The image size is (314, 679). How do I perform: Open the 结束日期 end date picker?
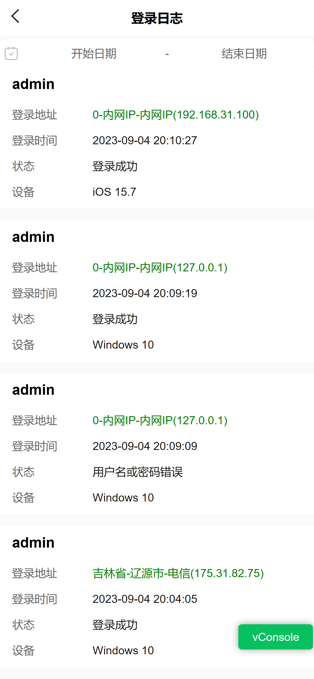point(244,54)
